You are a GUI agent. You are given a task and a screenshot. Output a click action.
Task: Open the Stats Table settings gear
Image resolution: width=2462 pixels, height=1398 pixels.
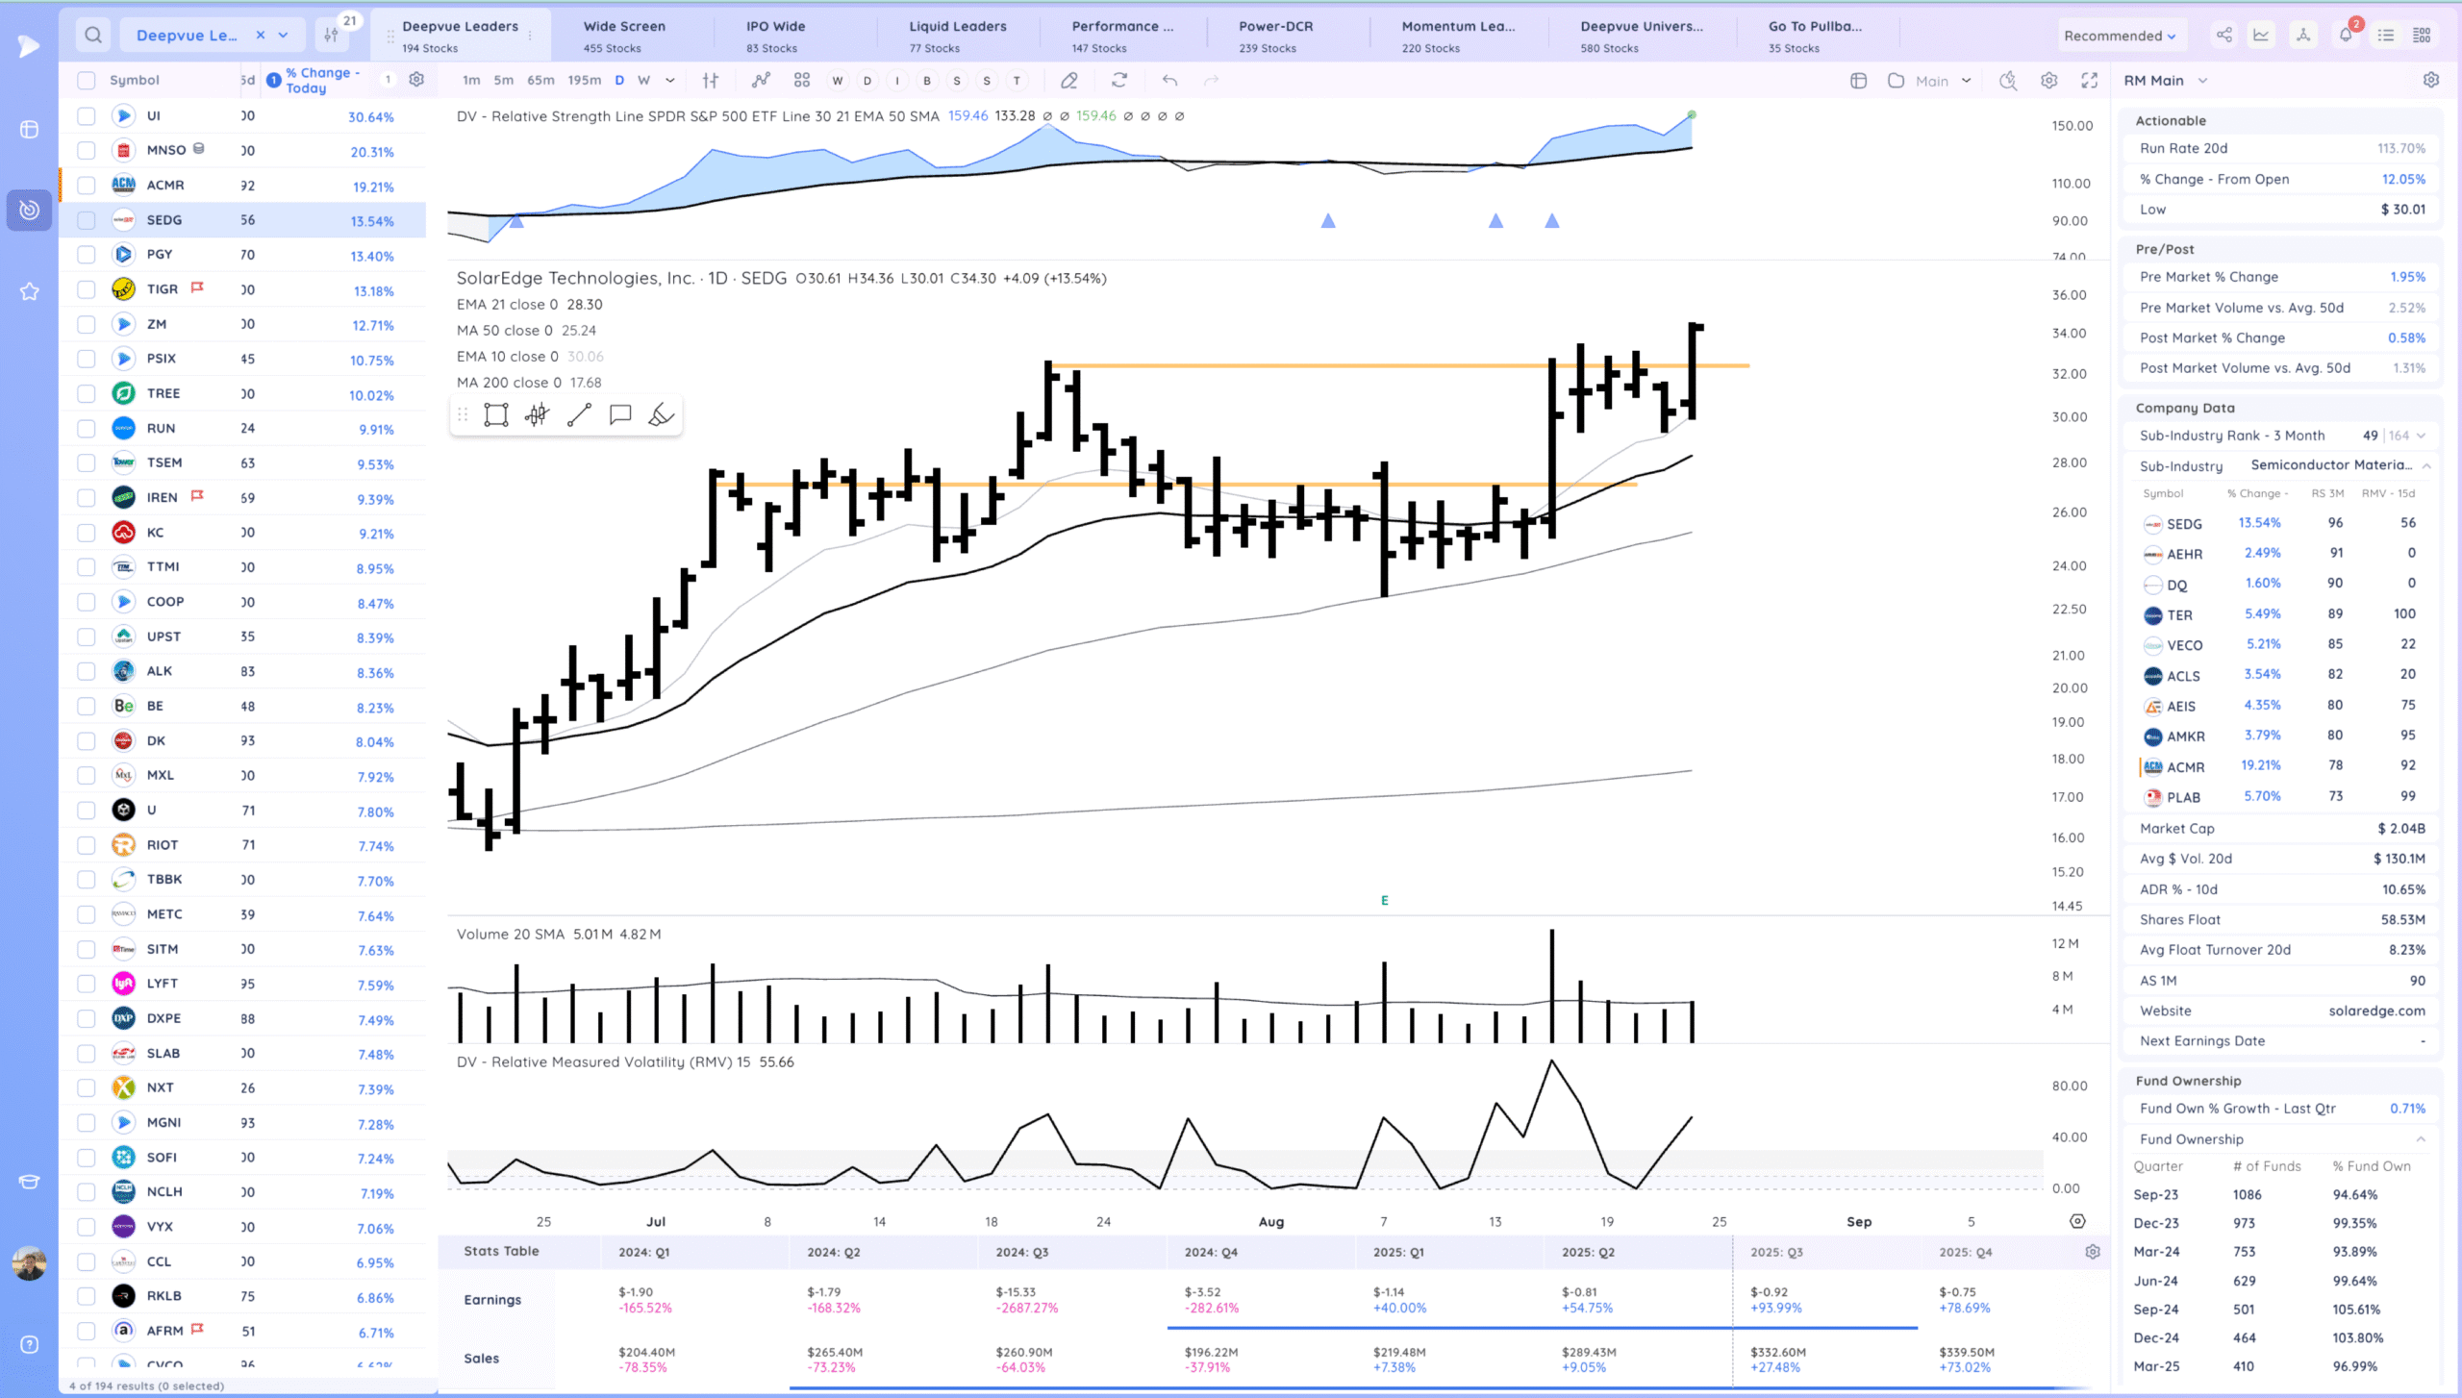(x=2093, y=1252)
